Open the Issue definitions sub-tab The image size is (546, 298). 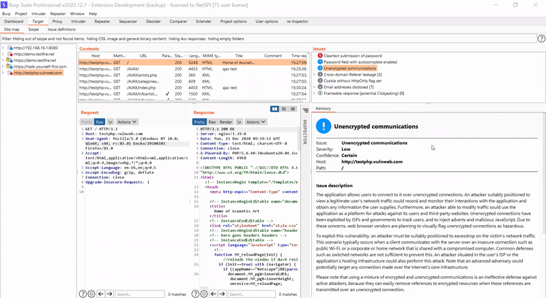(61, 29)
